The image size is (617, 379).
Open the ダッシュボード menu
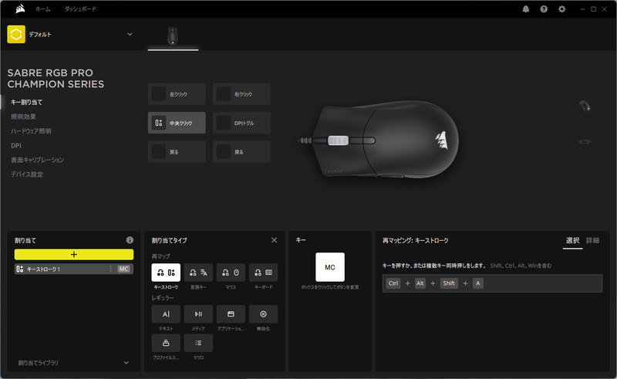point(80,9)
